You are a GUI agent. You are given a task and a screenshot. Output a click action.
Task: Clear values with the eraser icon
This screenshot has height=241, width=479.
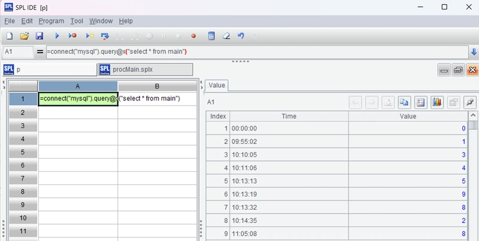coord(226,36)
